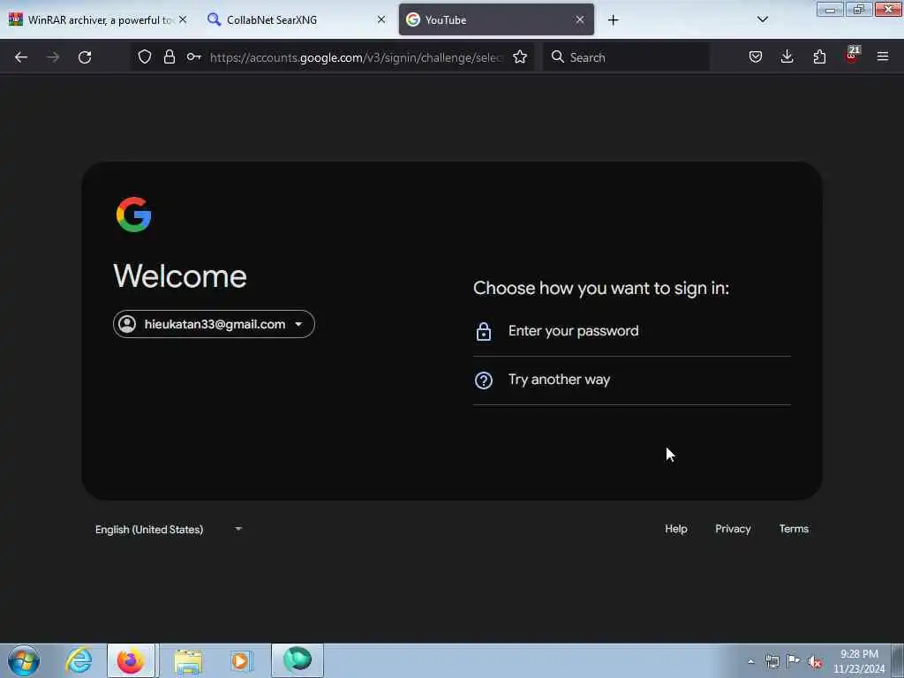Viewport: 904px width, 678px height.
Task: Open the Help link
Action: point(675,529)
